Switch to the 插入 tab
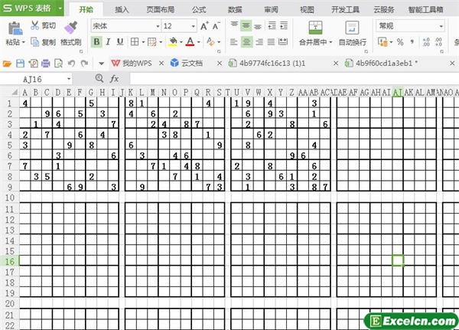The width and height of the screenshot is (459, 330). pyautogui.click(x=122, y=10)
